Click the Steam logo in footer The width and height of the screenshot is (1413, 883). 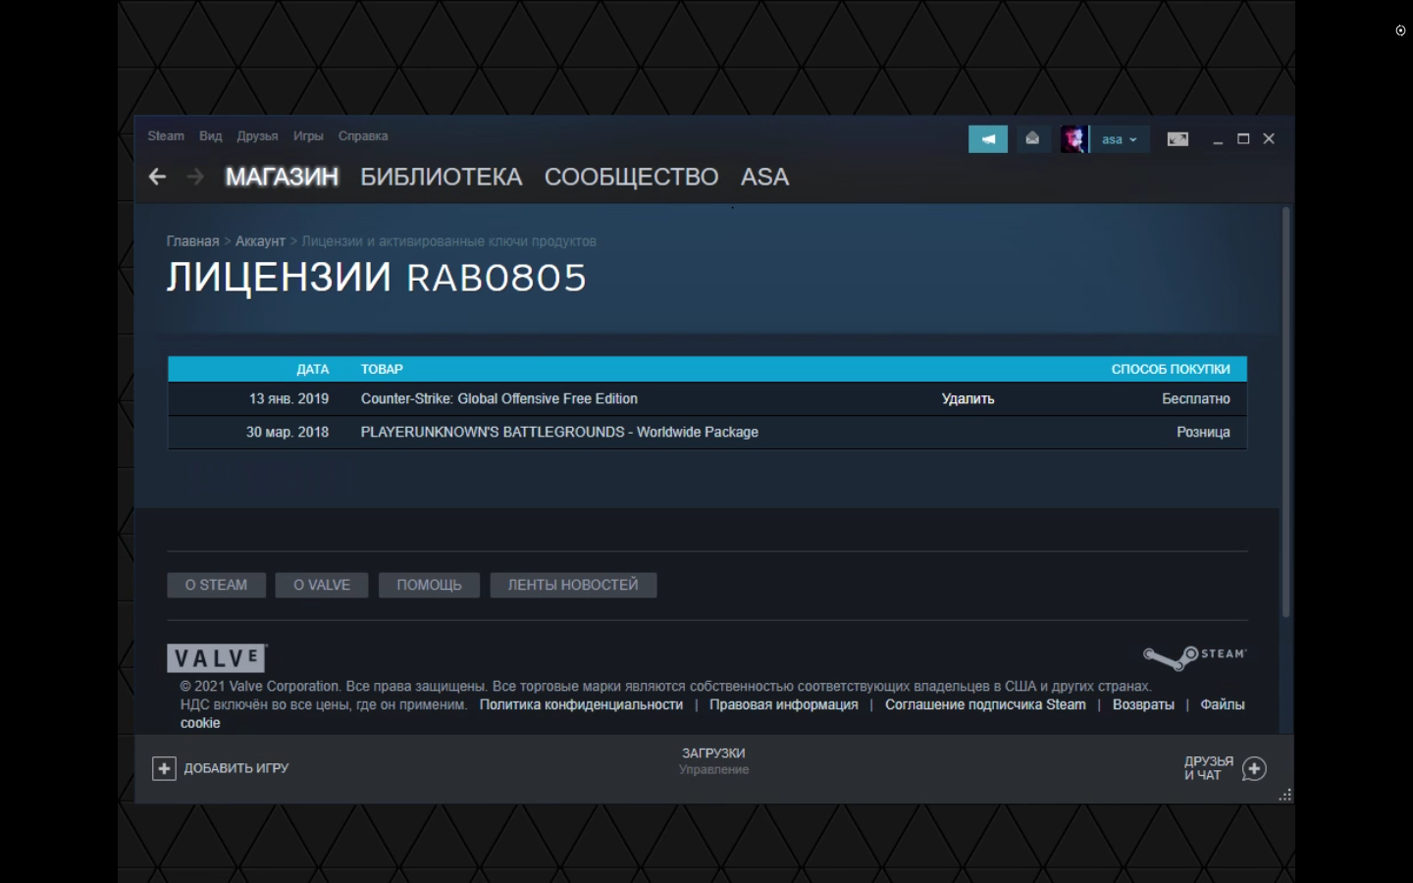(1194, 656)
